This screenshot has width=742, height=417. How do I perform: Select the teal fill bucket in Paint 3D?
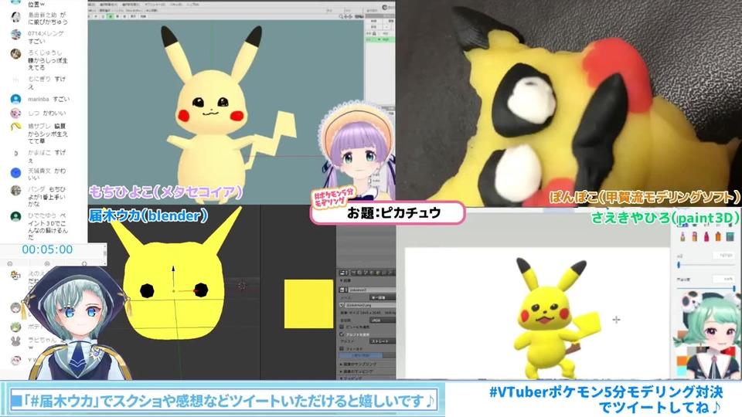[730, 236]
